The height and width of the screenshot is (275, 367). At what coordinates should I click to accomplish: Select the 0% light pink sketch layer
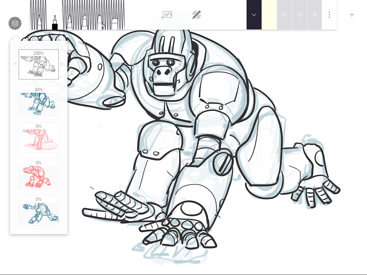click(39, 137)
